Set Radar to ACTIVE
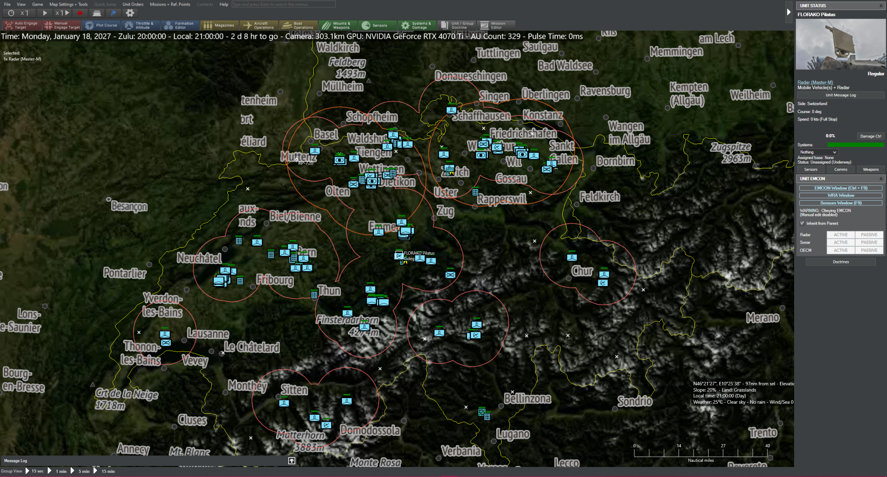The width and height of the screenshot is (887, 477). 841,235
